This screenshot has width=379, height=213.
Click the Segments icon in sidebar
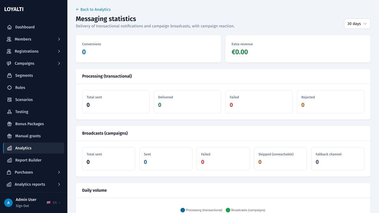point(9,75)
